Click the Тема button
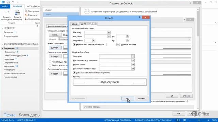This screenshot has height=122, width=218. click(x=55, y=35)
